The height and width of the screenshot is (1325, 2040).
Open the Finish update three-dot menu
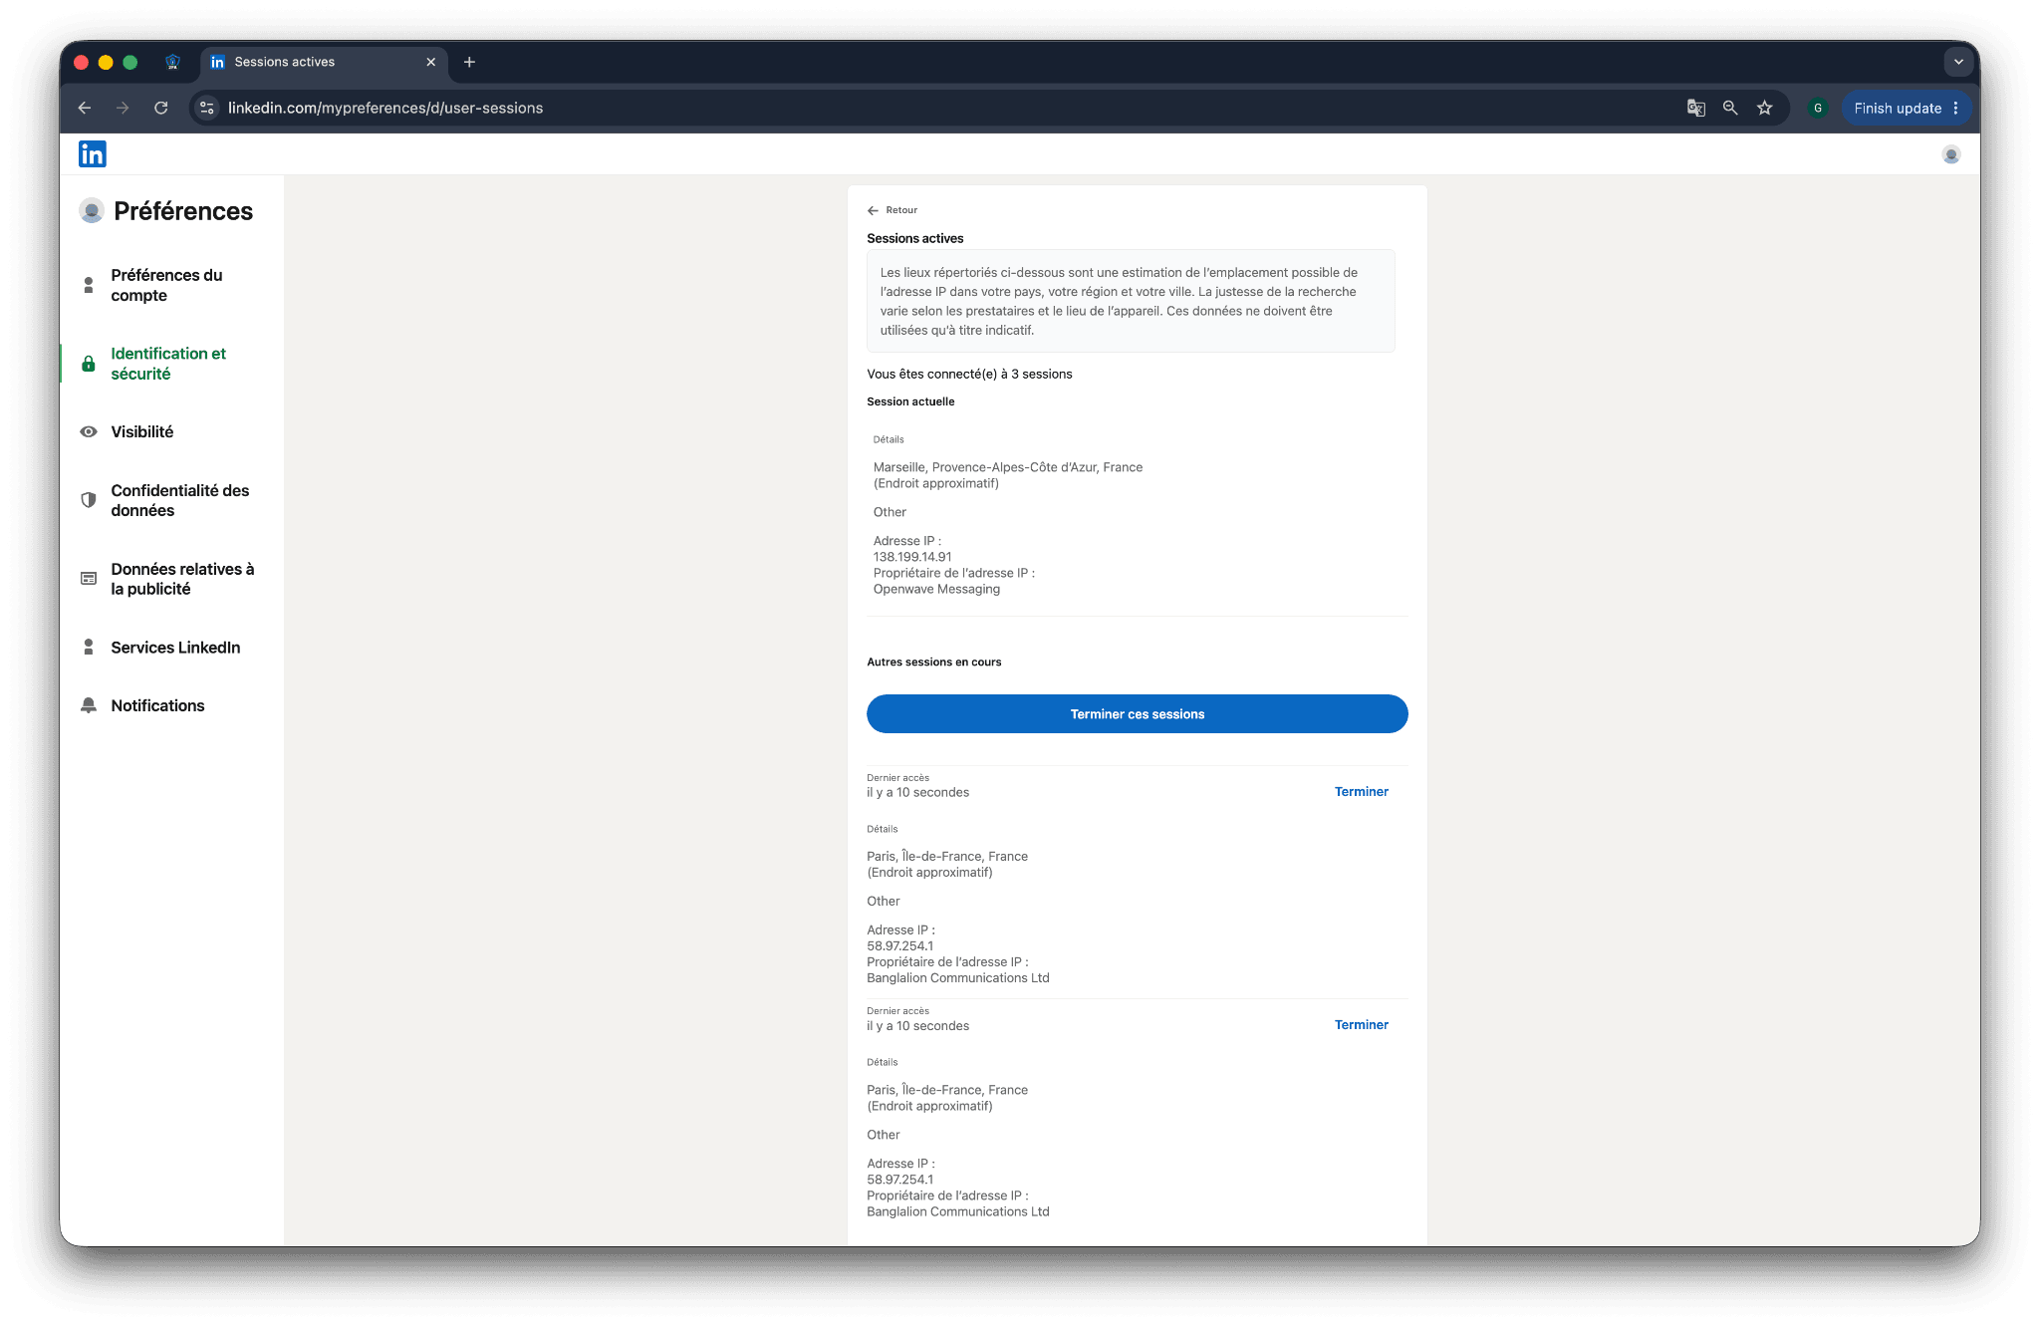[x=1955, y=108]
